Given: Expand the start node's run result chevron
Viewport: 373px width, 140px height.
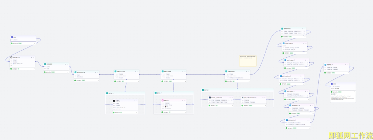Looking at the screenshot, I should click(x=35, y=44).
